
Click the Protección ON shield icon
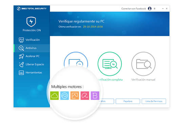tap(31, 22)
